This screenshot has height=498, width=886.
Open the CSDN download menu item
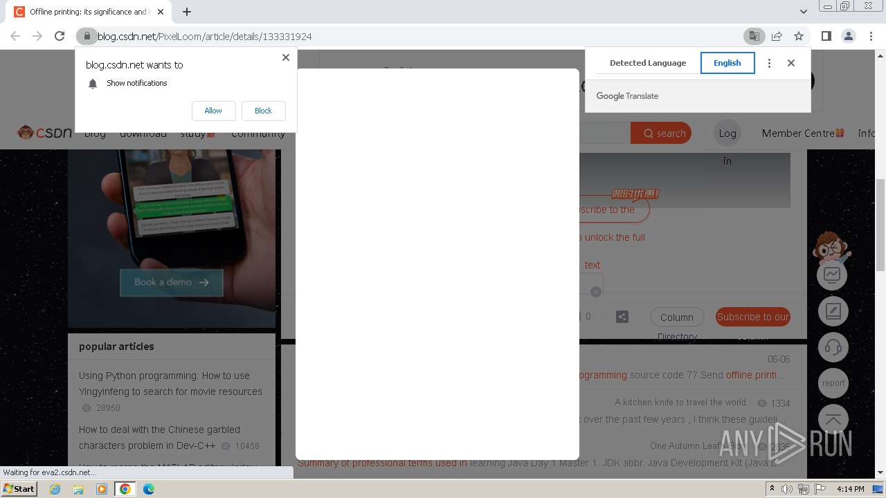pyautogui.click(x=143, y=133)
